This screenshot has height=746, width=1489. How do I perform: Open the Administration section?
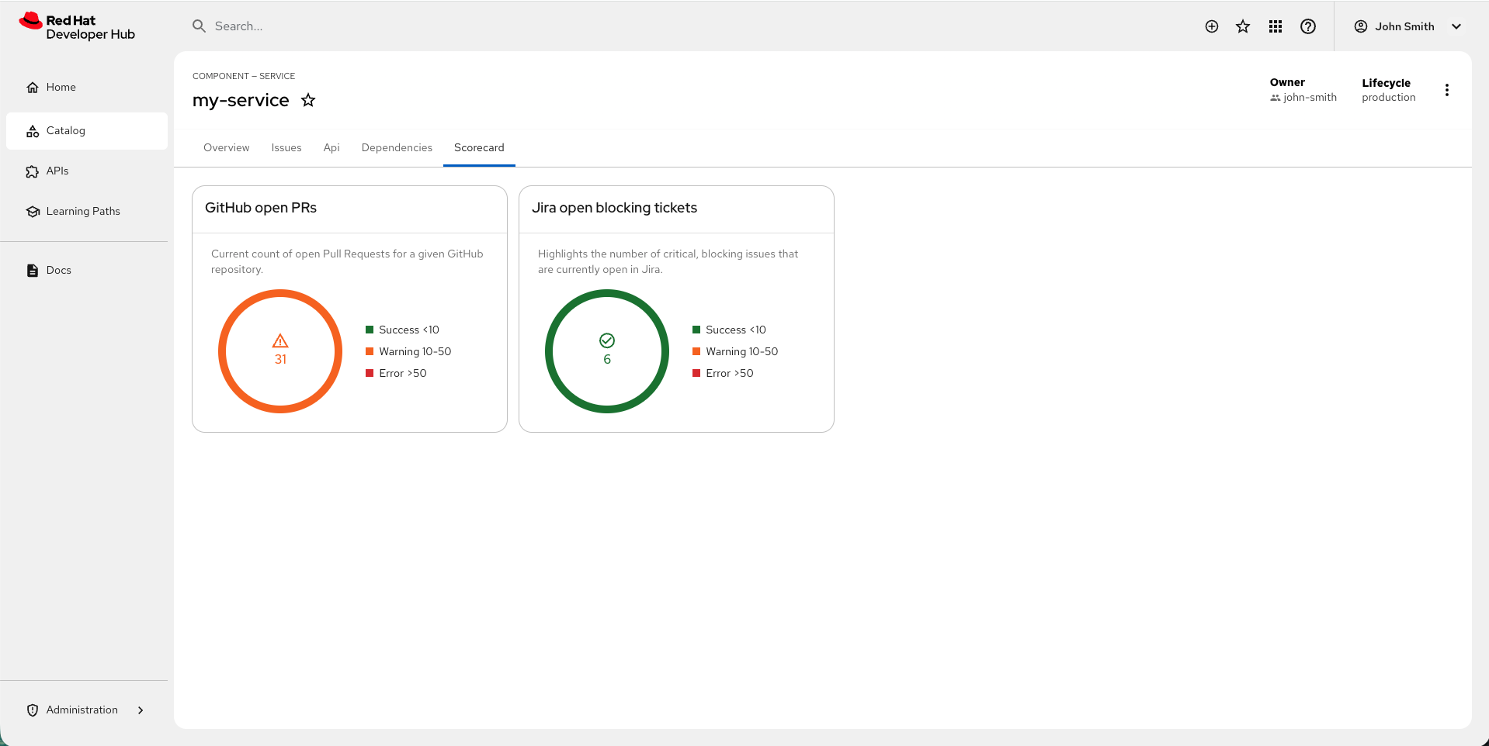(x=81, y=710)
